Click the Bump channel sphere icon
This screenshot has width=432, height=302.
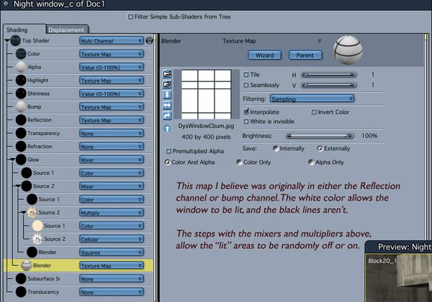(x=21, y=106)
